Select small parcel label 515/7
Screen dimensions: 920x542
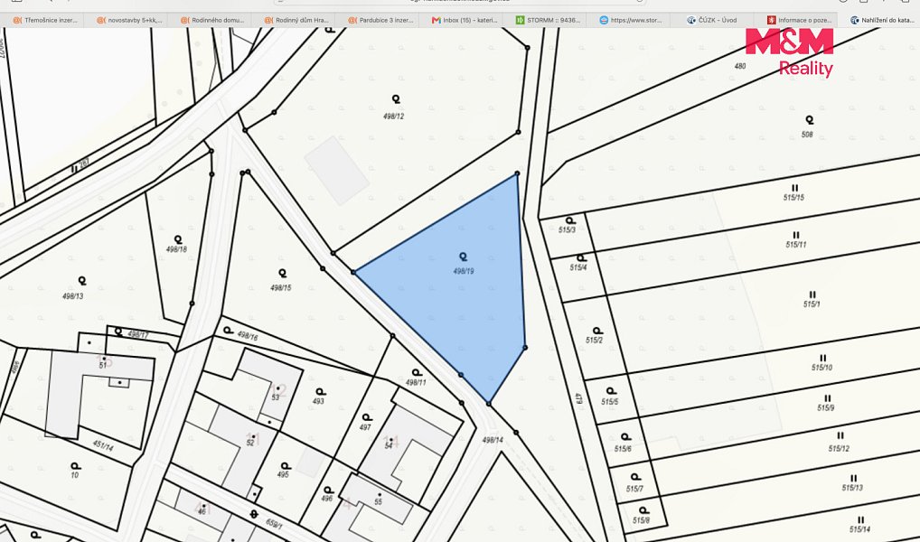click(634, 489)
